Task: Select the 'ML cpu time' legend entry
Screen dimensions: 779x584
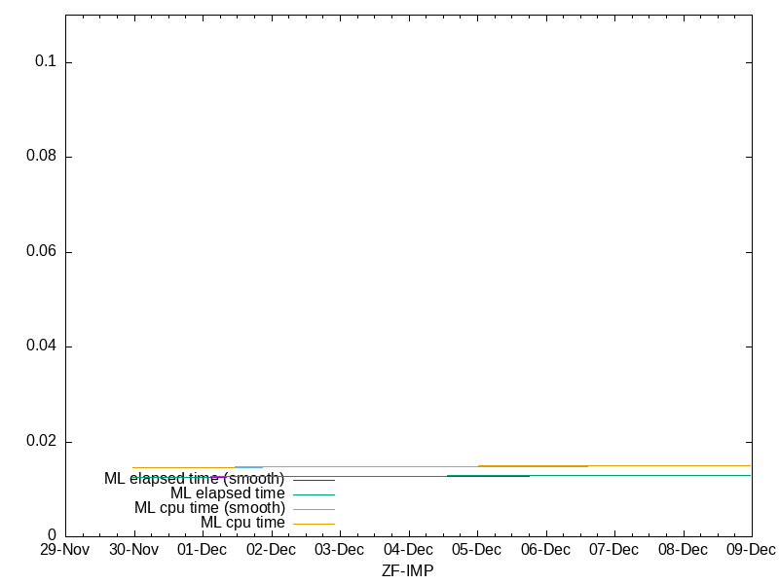Action: tap(242, 523)
